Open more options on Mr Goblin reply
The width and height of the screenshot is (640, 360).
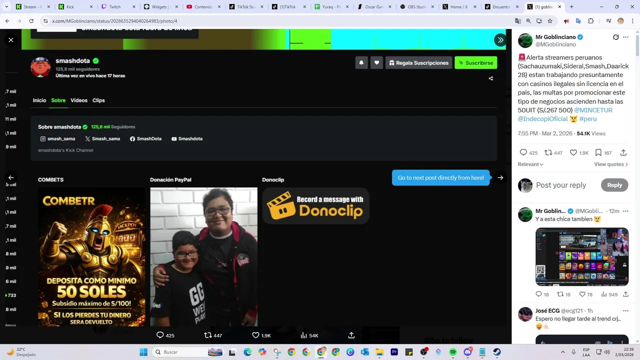(x=625, y=211)
